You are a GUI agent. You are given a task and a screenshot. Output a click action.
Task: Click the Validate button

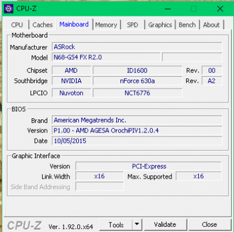pyautogui.click(x=165, y=224)
